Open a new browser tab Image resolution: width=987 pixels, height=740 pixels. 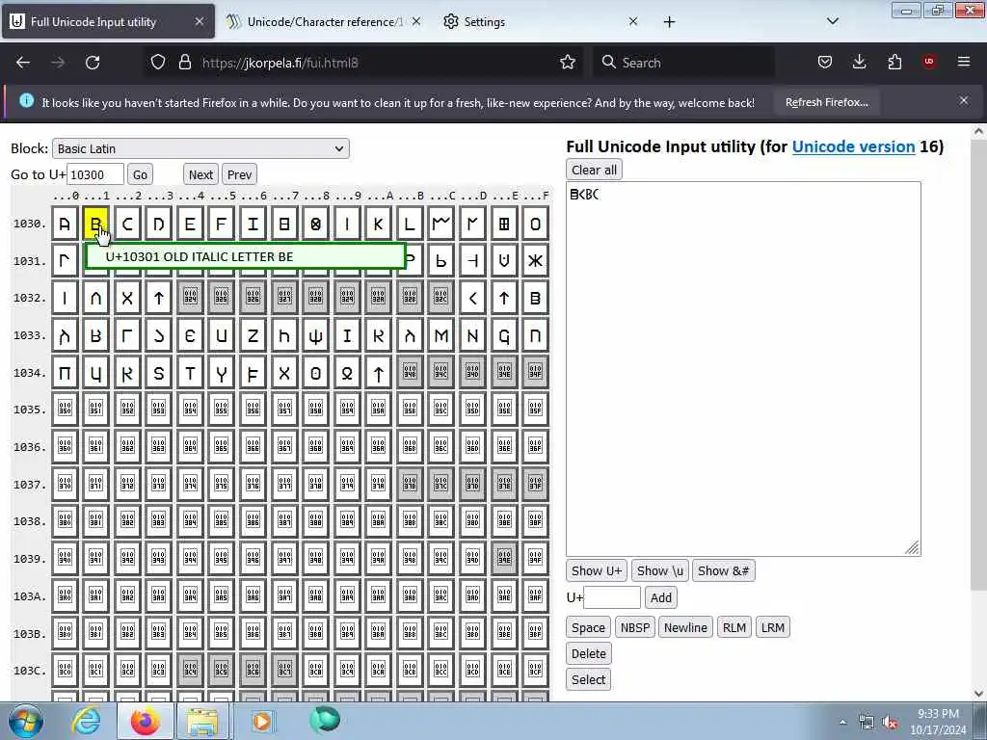pyautogui.click(x=669, y=22)
